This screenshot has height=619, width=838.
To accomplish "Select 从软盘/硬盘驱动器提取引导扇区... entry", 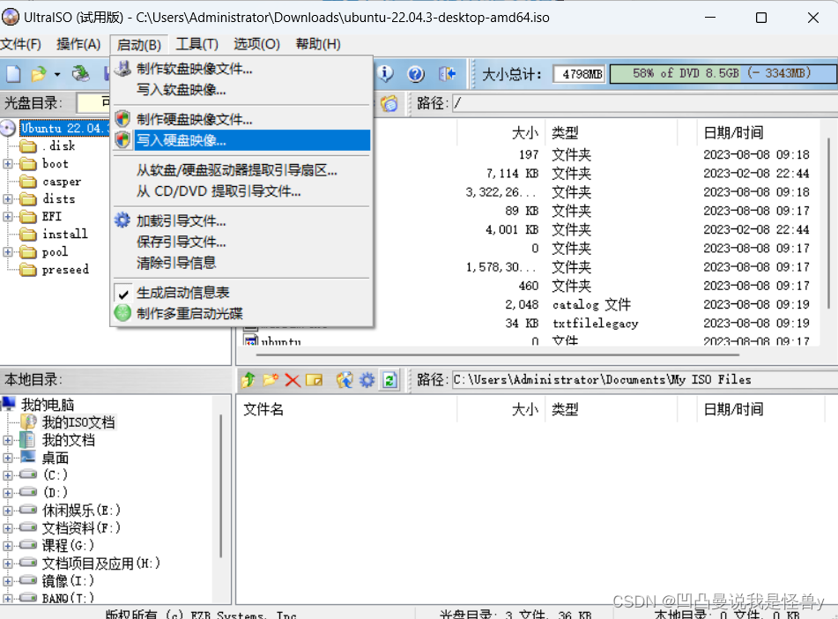I will (242, 170).
